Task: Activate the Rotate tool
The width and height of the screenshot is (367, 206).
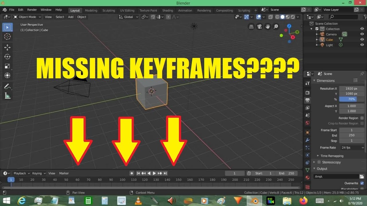Action: 7,56
